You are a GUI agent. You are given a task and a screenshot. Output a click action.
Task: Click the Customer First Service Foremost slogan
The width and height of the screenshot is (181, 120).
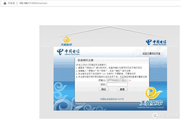pos(150,107)
